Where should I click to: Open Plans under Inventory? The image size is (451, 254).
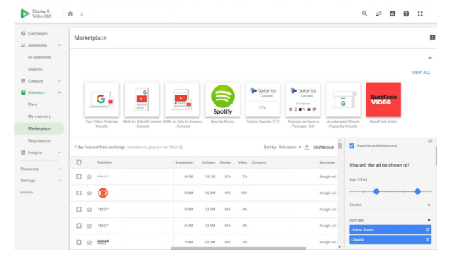(x=32, y=104)
